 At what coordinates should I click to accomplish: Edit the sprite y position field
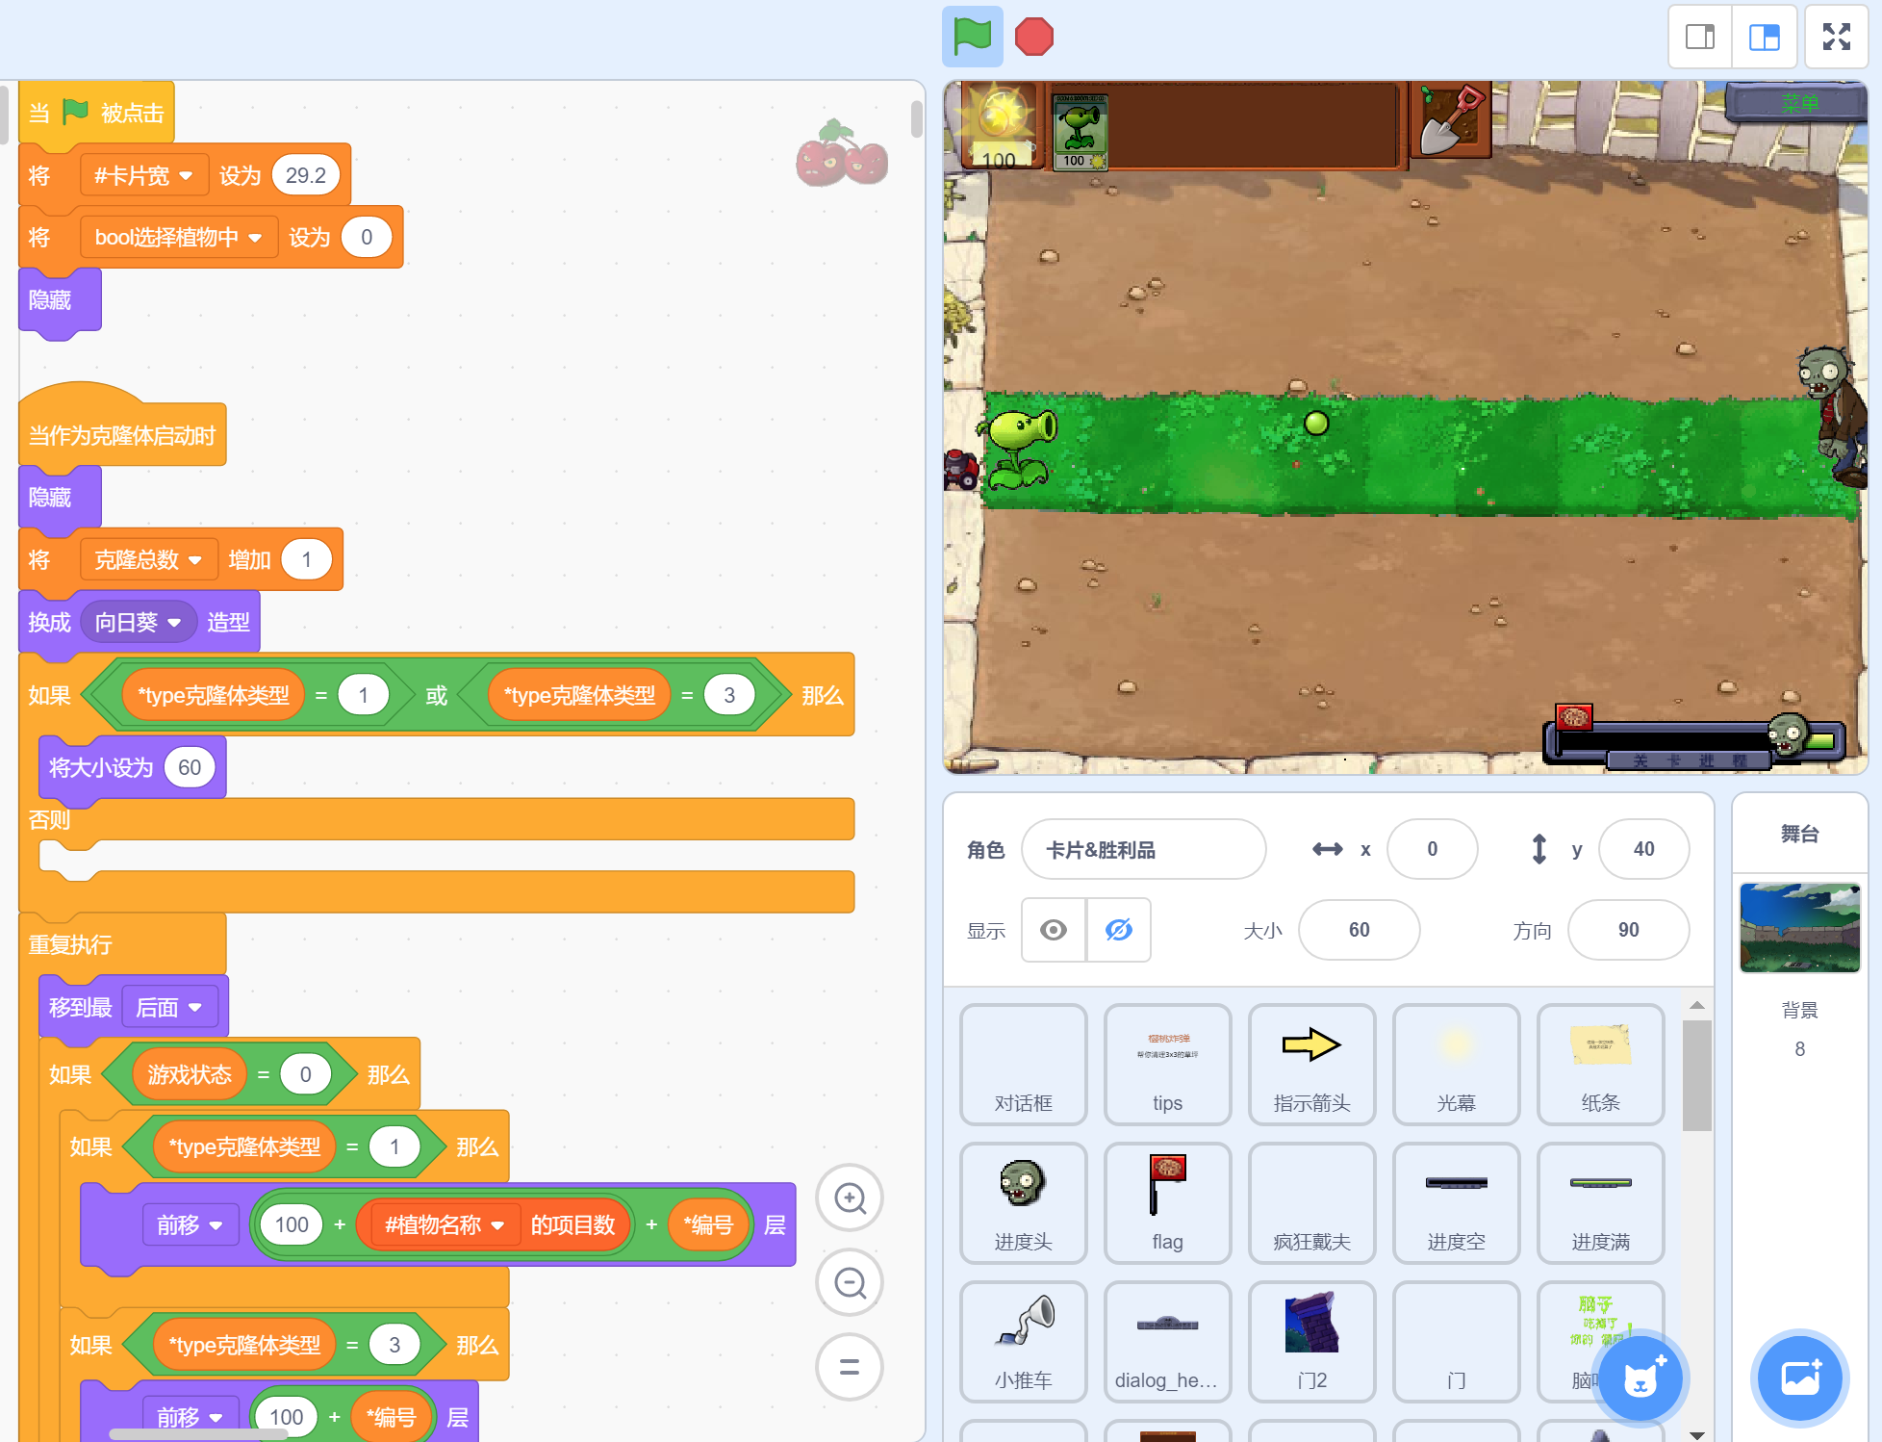1643,849
